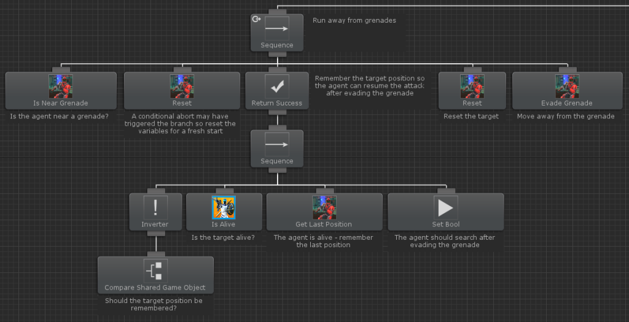This screenshot has height=322, width=629.
Task: Click the 'Is Alive' node label
Action: (224, 224)
